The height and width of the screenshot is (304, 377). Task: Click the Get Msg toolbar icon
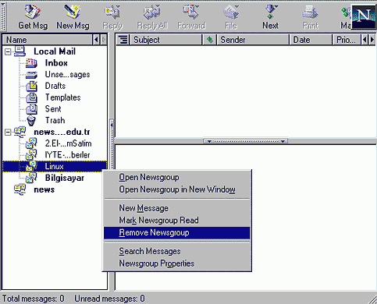[33, 12]
